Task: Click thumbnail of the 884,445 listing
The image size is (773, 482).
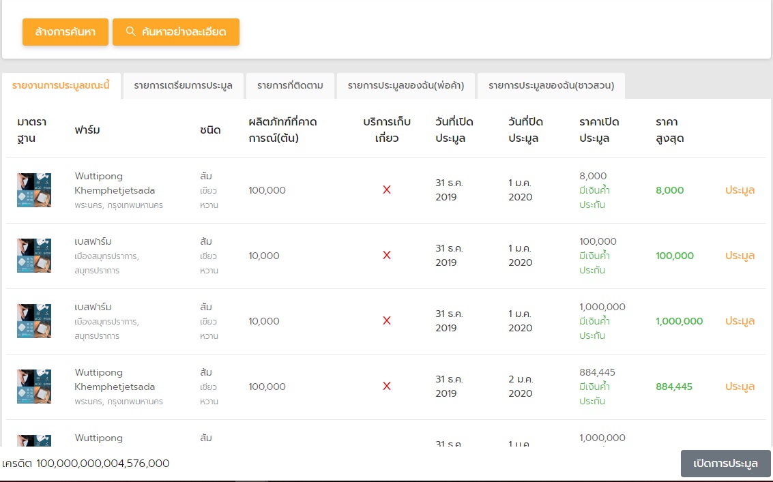Action: 34,387
